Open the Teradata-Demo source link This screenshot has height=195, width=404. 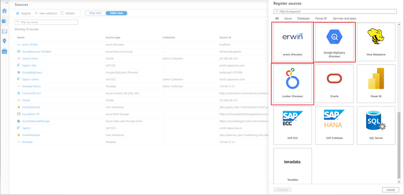pos(32,86)
